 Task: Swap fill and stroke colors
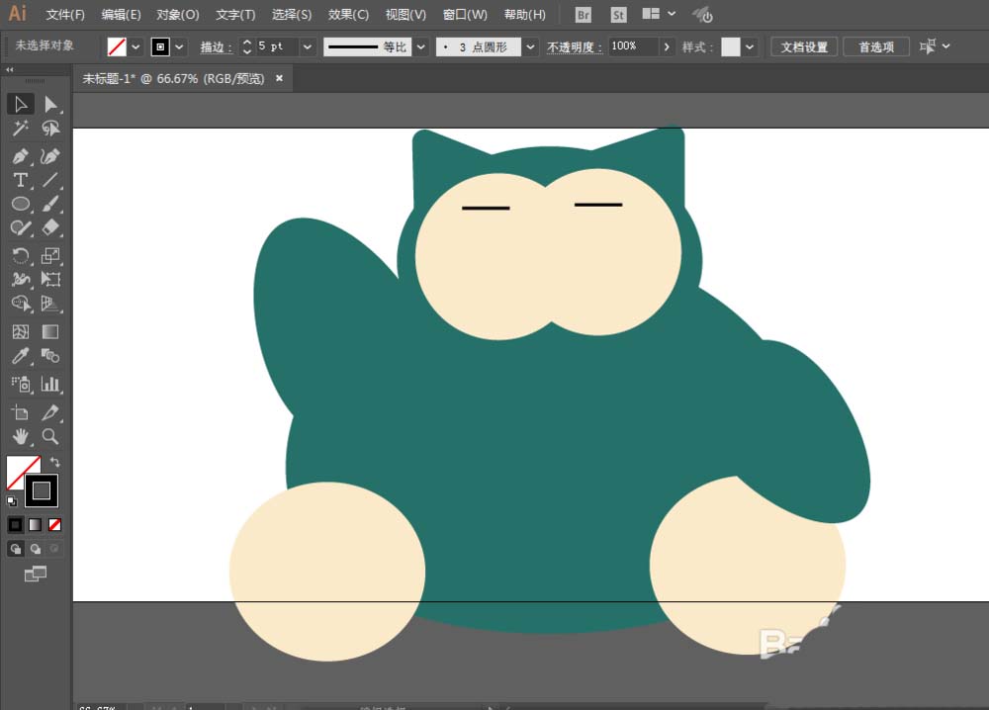(54, 462)
